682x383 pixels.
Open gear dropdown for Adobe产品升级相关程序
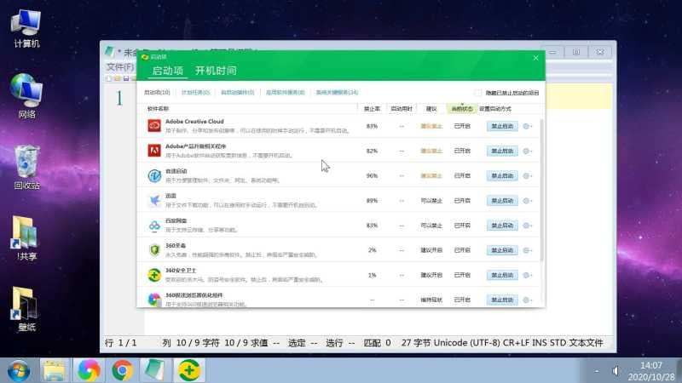(527, 151)
